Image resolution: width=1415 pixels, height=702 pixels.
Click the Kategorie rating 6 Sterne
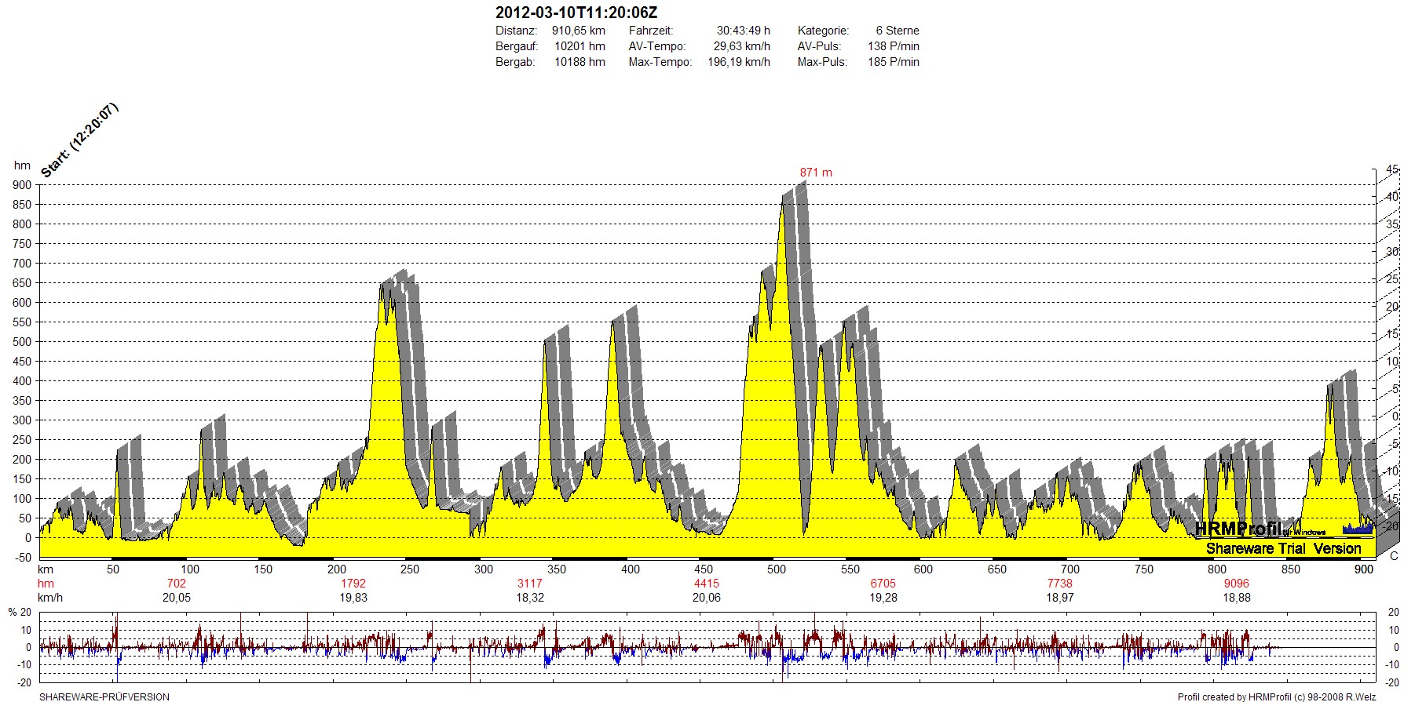pos(897,31)
